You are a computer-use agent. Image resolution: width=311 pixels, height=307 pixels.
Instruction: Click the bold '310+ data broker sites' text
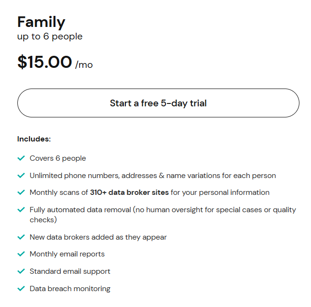pos(129,192)
